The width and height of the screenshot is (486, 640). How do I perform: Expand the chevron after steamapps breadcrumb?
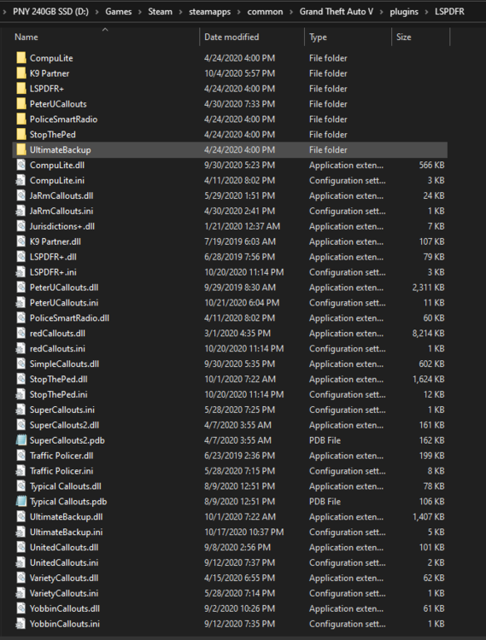(x=239, y=12)
